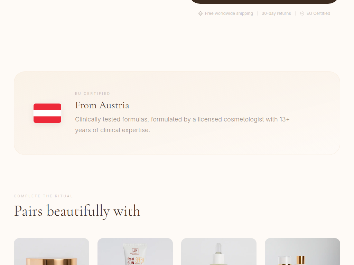Open the Real SUN SPF50 product card
The image size is (354, 265).
[135, 252]
